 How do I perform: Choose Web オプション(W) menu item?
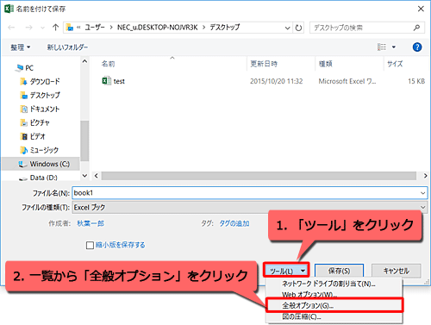[x=309, y=295]
